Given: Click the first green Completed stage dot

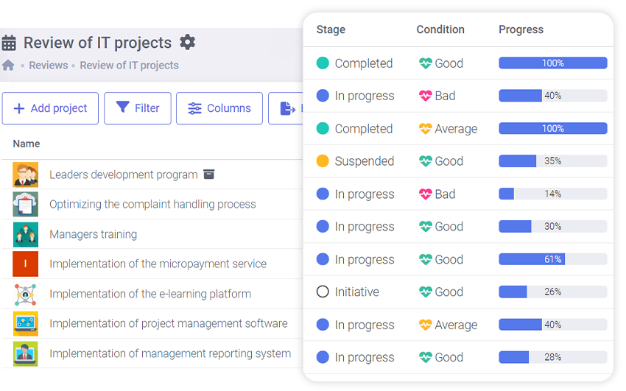Looking at the screenshot, I should (323, 63).
